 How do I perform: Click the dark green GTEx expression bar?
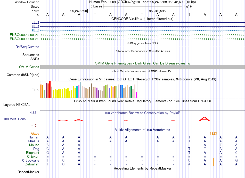131,92
